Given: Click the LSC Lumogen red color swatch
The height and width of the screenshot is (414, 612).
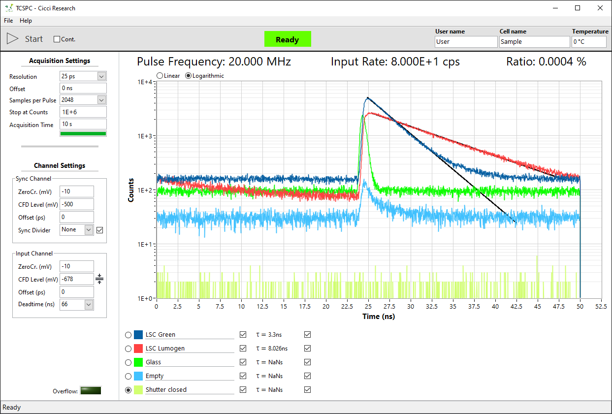Looking at the screenshot, I should [x=138, y=349].
